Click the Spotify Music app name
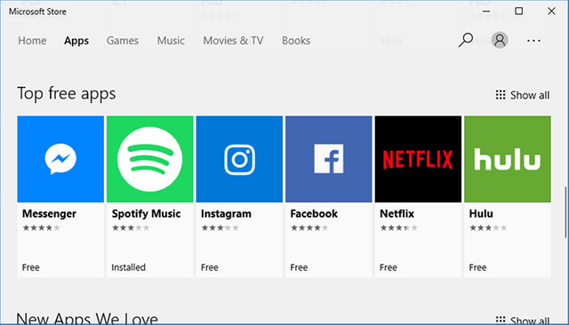Screen dimensions: 569x325 click(x=146, y=214)
